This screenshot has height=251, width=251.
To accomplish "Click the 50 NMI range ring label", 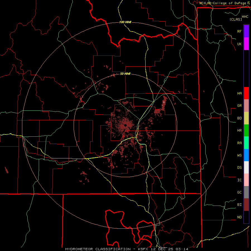I will click(125, 74).
